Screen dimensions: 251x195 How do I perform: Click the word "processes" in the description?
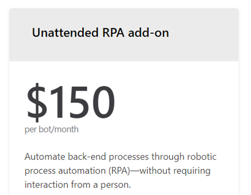tap(129, 158)
